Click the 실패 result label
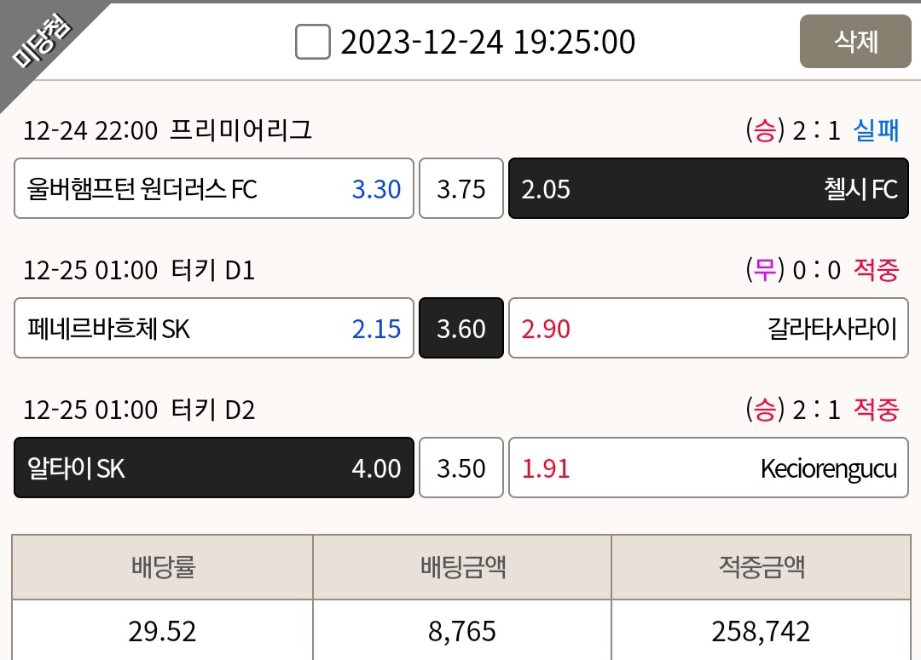Screen dimensions: 921x660 876,131
